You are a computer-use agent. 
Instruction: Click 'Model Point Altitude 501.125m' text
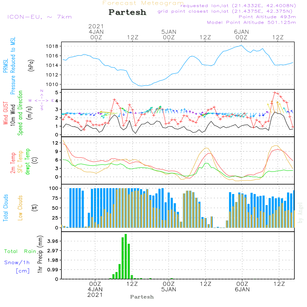(x=251, y=22)
